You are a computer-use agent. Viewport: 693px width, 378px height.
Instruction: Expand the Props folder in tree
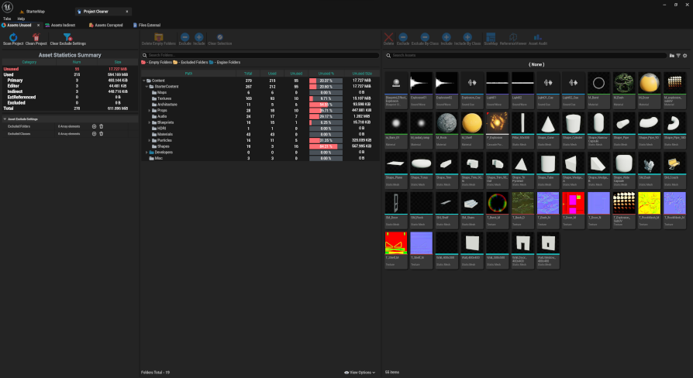pyautogui.click(x=150, y=111)
